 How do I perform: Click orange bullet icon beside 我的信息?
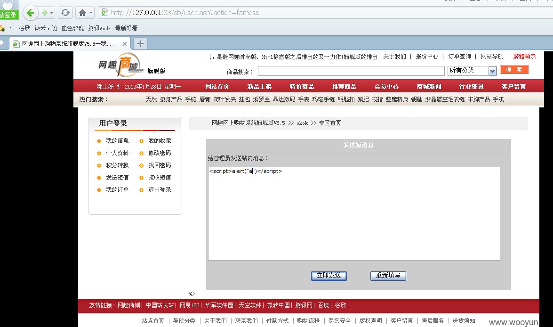point(99,141)
